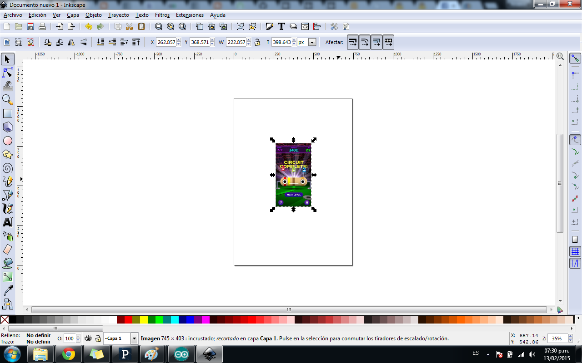The width and height of the screenshot is (582, 363).
Task: Select the Pencil freehand tool
Action: pos(8,181)
